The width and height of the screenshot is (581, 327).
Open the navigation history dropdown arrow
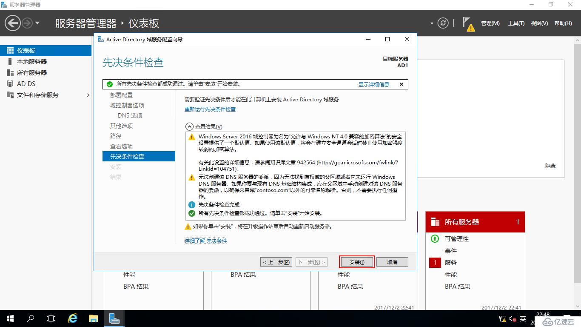click(x=37, y=23)
